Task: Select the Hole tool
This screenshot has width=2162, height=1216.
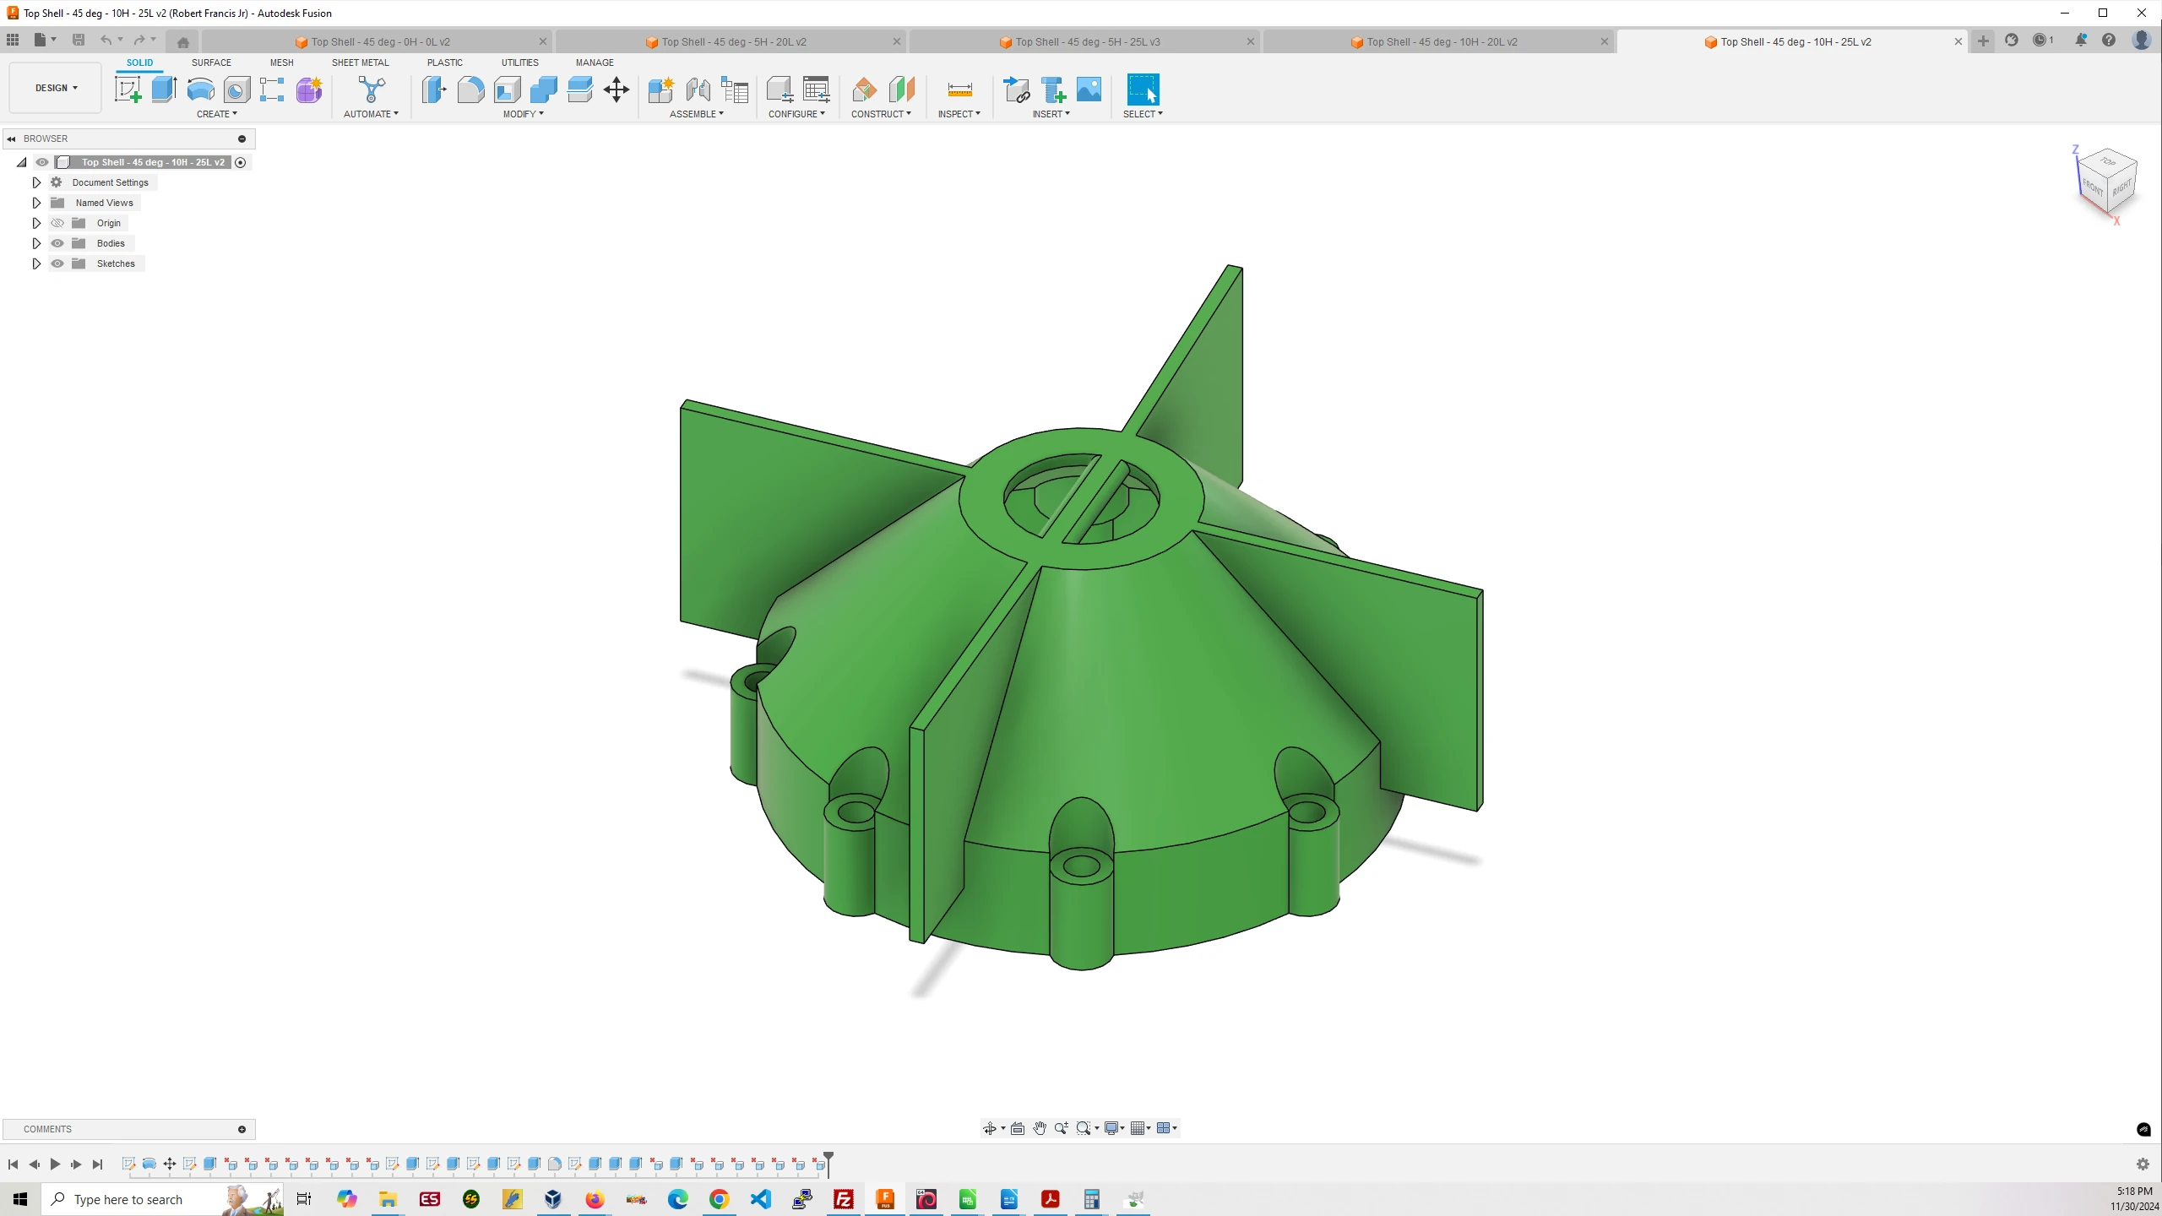Action: click(236, 90)
